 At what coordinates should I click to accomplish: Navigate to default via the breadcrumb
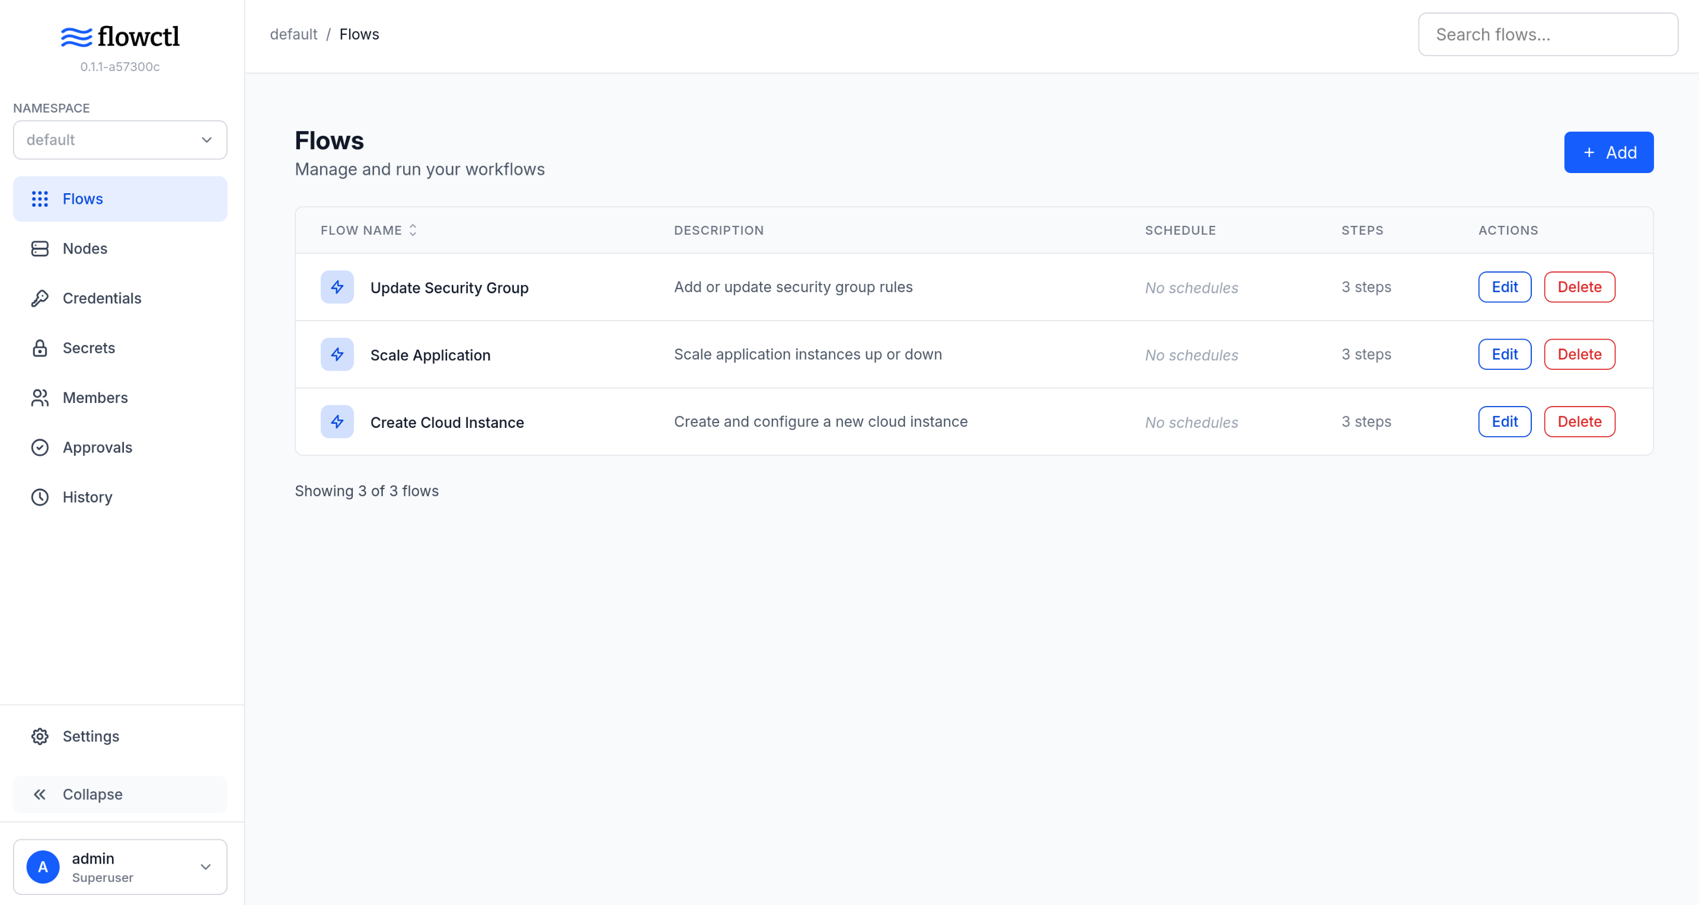coord(293,34)
